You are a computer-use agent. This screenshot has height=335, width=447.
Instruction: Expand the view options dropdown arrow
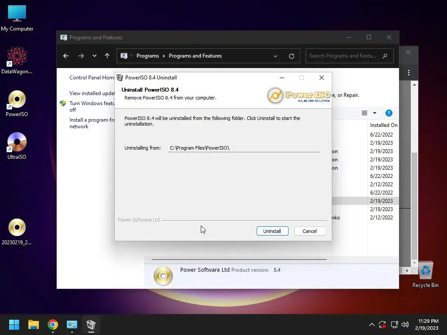tap(375, 113)
